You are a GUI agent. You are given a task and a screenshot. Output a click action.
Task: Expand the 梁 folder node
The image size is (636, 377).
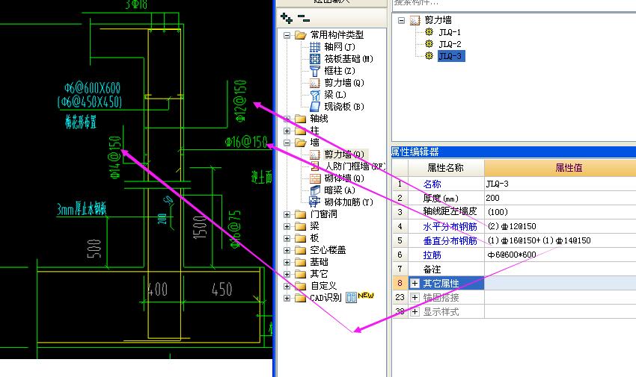(287, 226)
